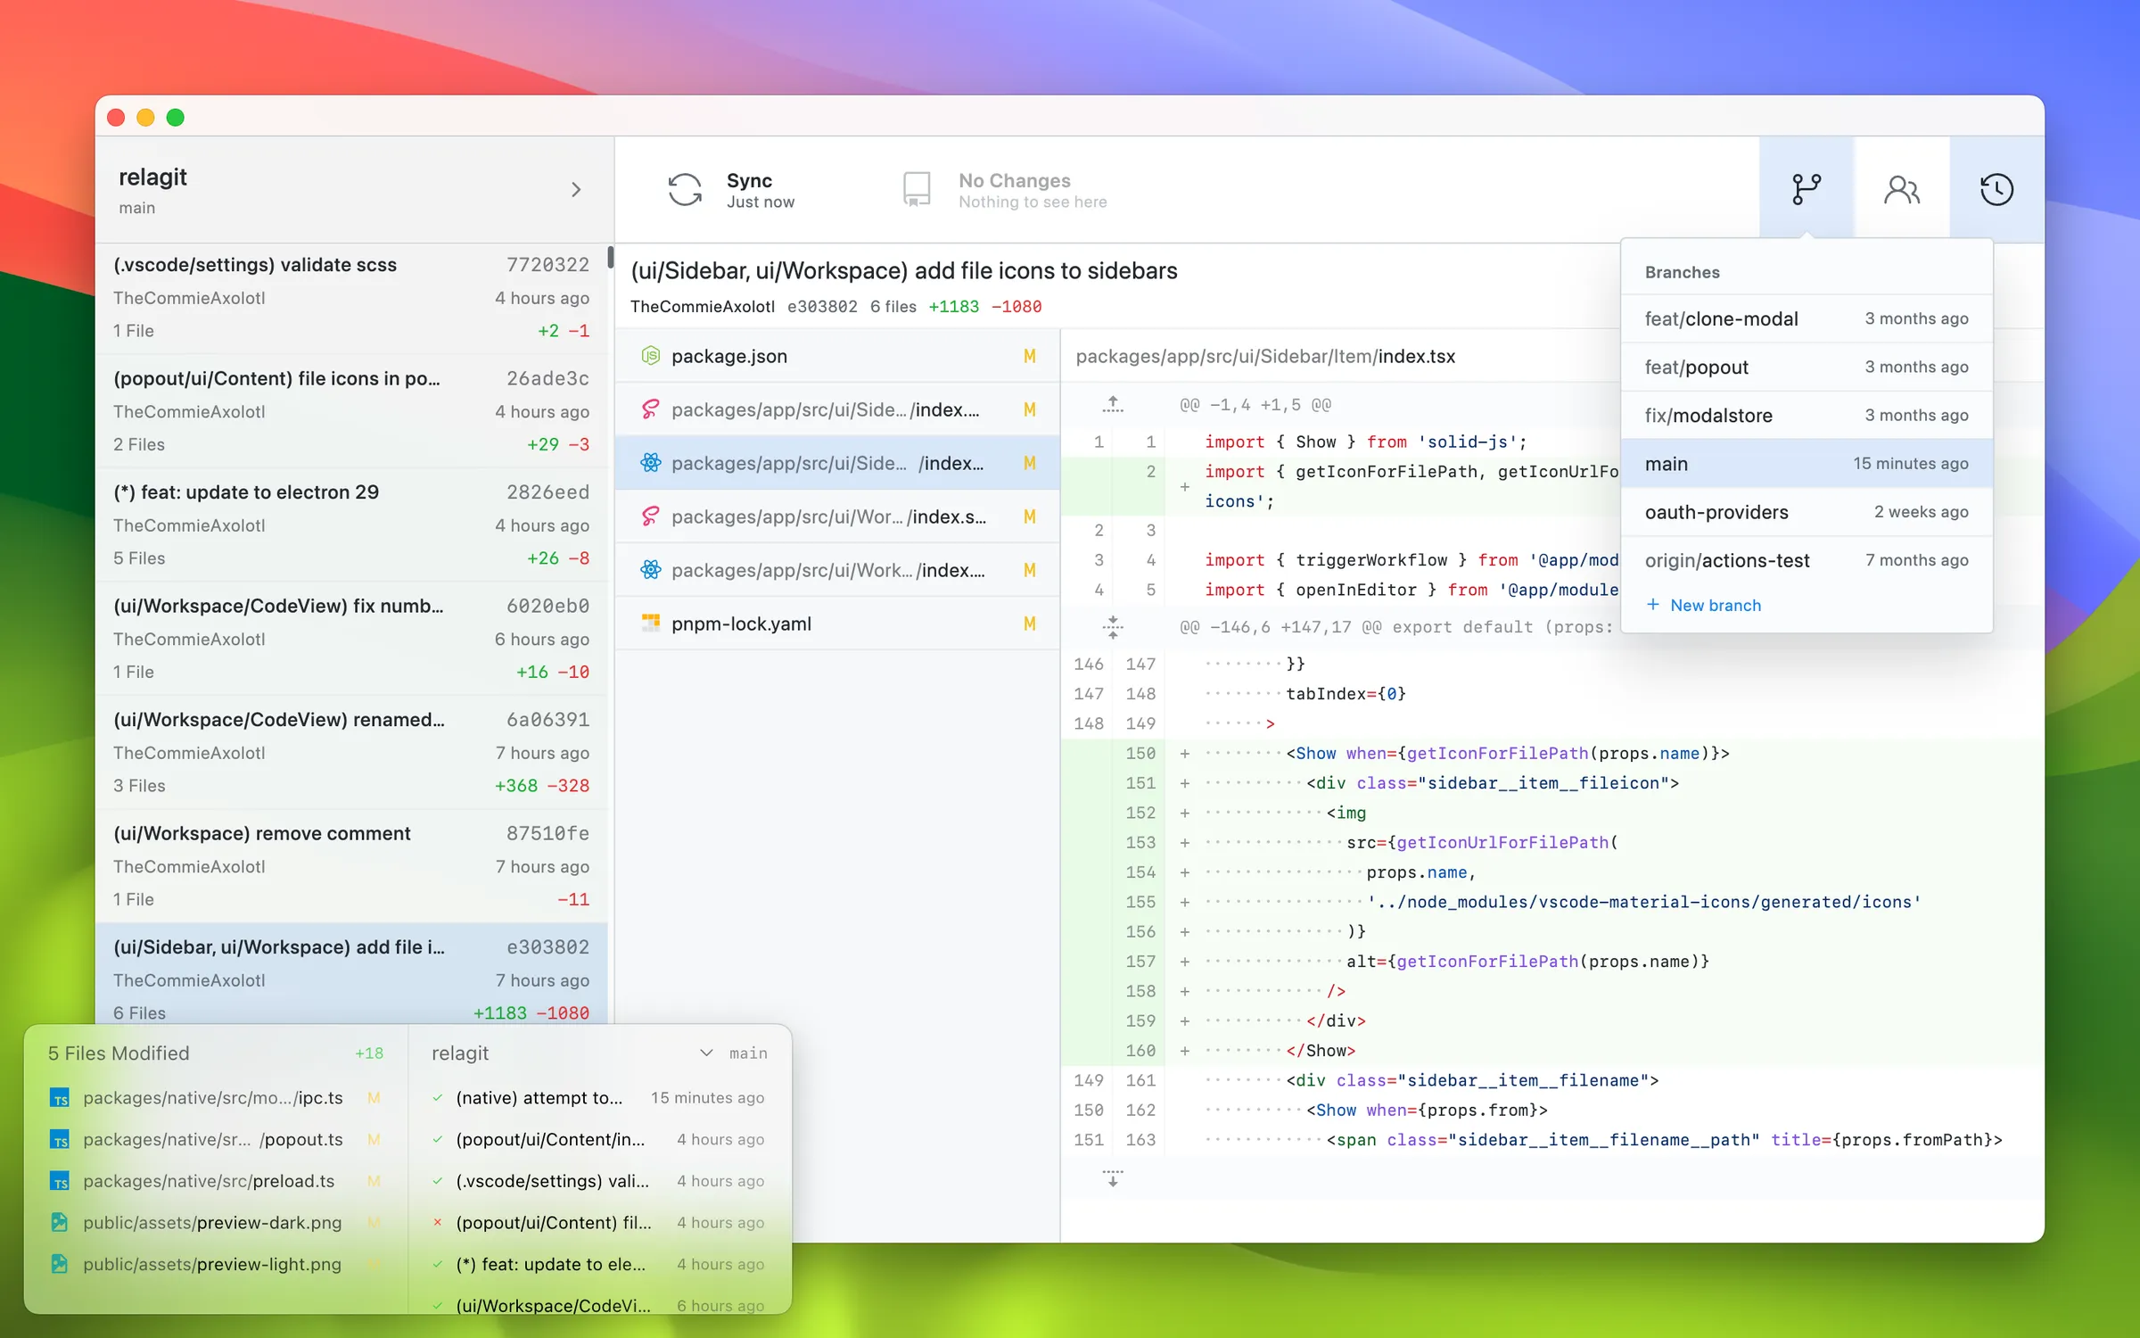Click the yaml icon next to pnpm-lock.yaml
The height and width of the screenshot is (1338, 2140).
coord(651,623)
